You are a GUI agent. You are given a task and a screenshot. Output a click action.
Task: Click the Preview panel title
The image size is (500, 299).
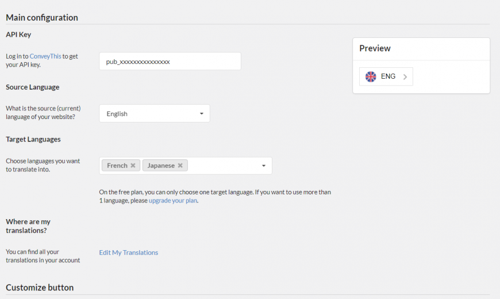(x=375, y=48)
